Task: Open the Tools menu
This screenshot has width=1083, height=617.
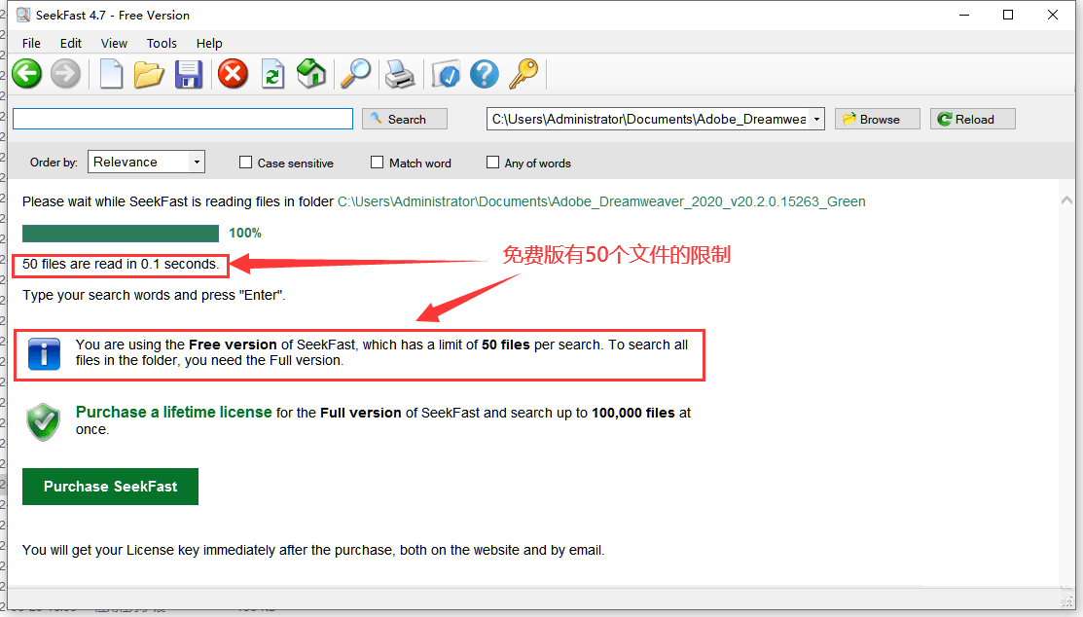Action: click(x=162, y=43)
